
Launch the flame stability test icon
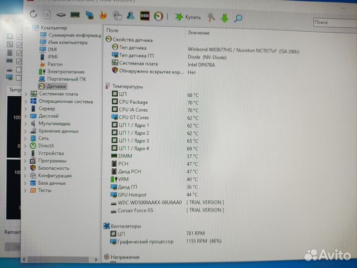pyautogui.click(x=103, y=15)
